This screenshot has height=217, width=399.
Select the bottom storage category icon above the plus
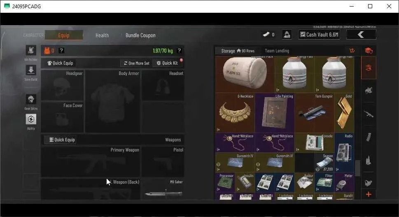coord(369,182)
